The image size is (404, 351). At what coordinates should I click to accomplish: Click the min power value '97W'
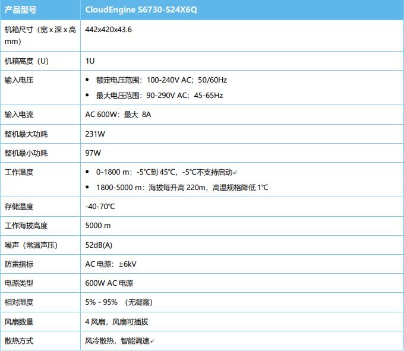point(93,153)
